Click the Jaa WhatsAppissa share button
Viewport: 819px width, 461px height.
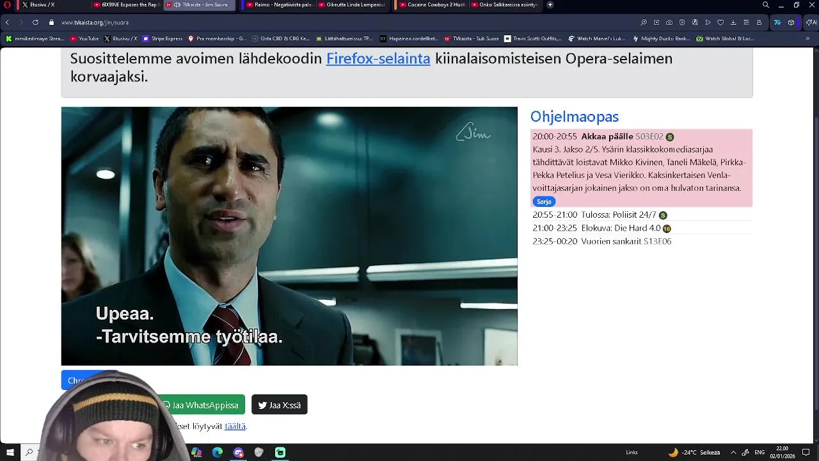click(x=201, y=405)
